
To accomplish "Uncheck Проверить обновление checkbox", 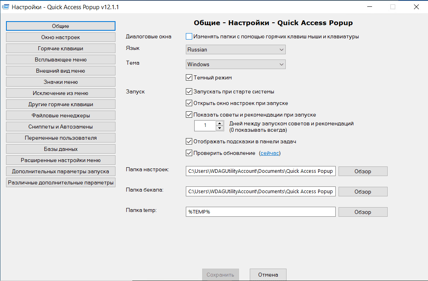I will click(x=189, y=153).
